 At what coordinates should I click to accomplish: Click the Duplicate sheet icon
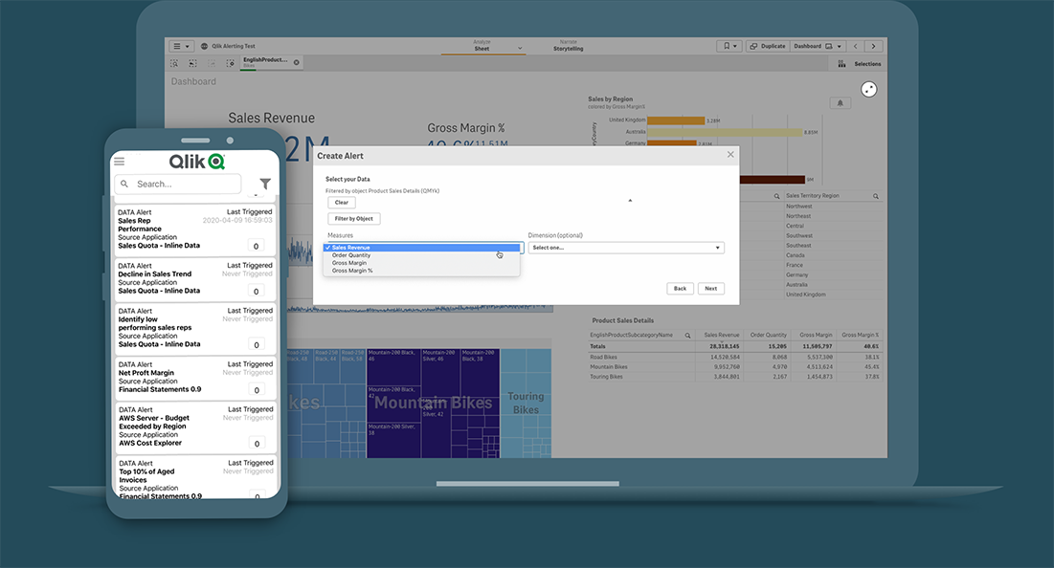(766, 46)
